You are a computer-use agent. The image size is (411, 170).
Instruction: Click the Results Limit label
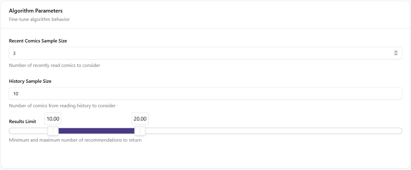[22, 122]
